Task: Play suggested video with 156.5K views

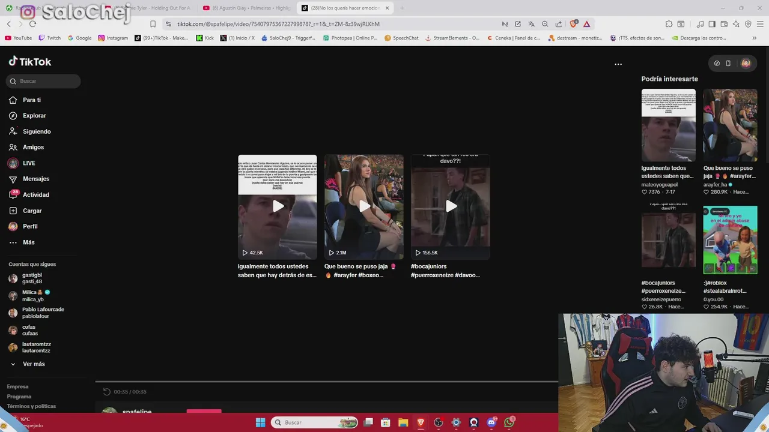Action: (x=451, y=206)
